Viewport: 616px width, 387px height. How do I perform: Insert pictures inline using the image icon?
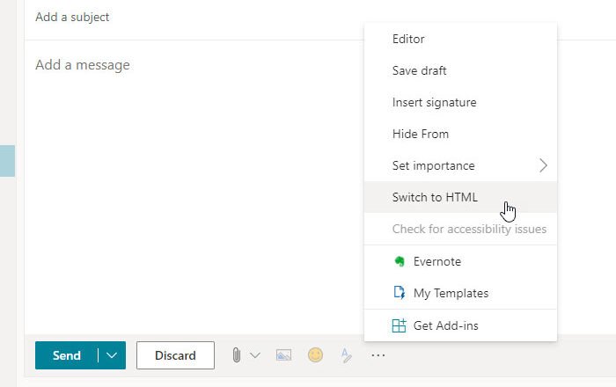click(x=283, y=355)
